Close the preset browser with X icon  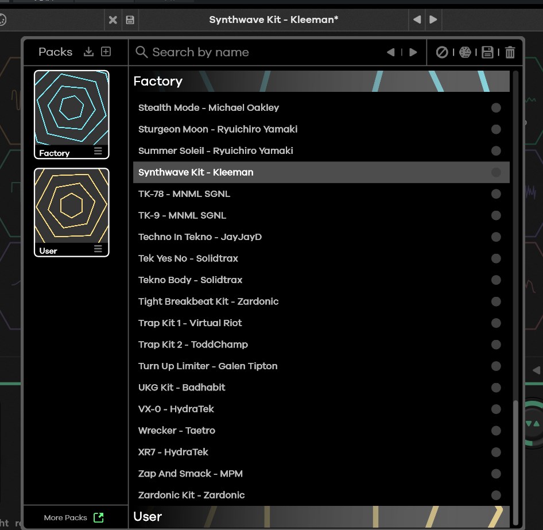pyautogui.click(x=113, y=20)
